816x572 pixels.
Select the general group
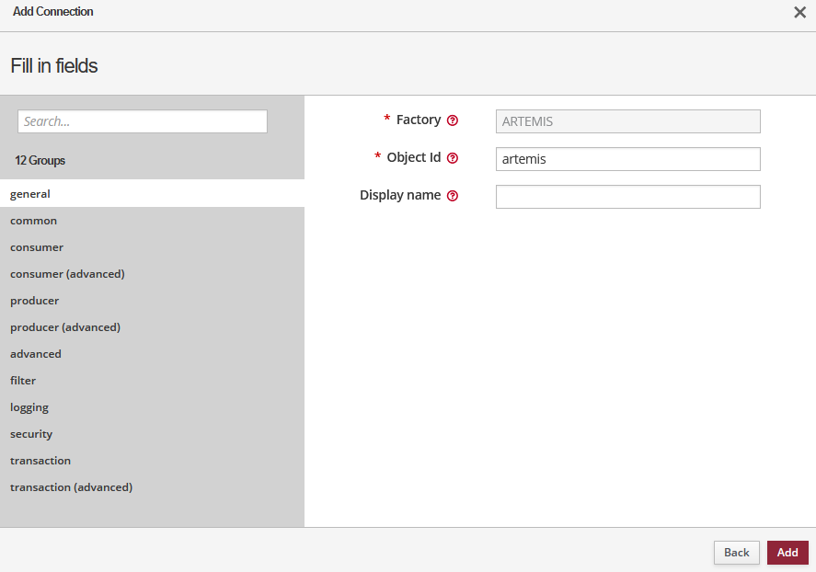click(30, 194)
